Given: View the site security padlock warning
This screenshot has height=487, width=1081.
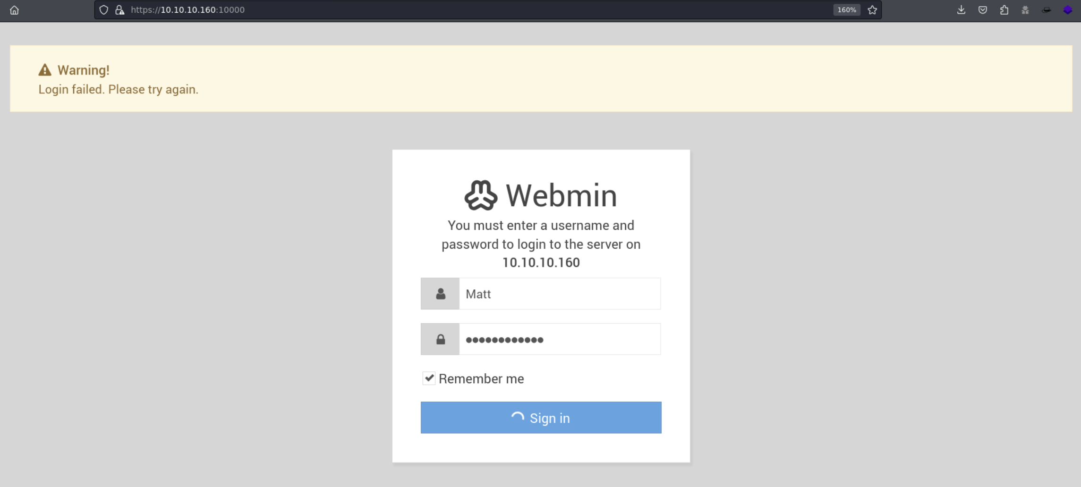Looking at the screenshot, I should 120,10.
